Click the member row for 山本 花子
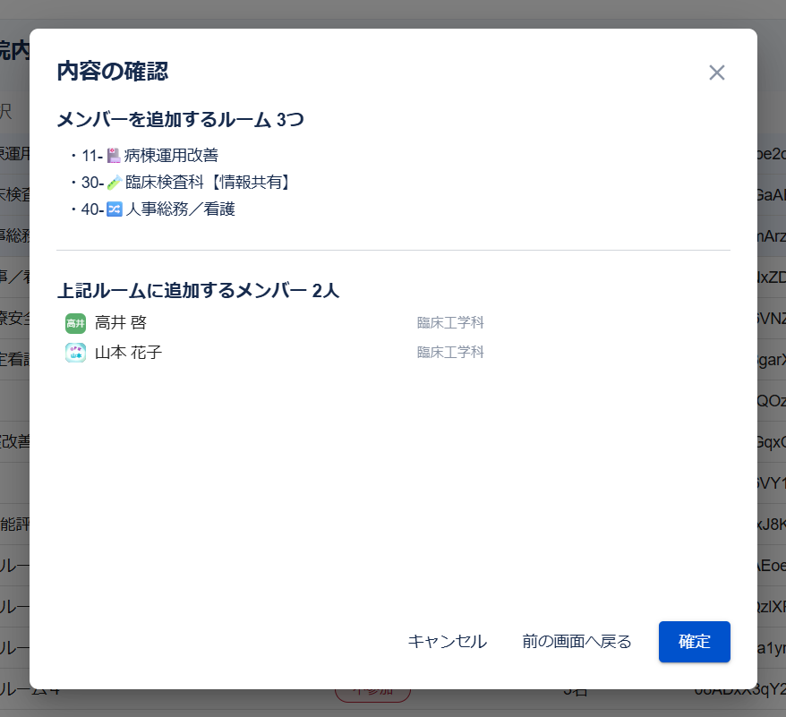The image size is (786, 717). pyautogui.click(x=125, y=352)
